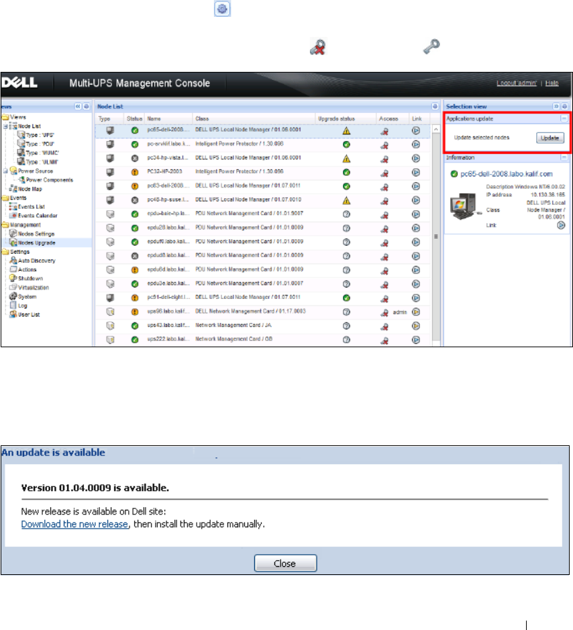Click the Dell logo in header
The image size is (573, 630).
19,83
